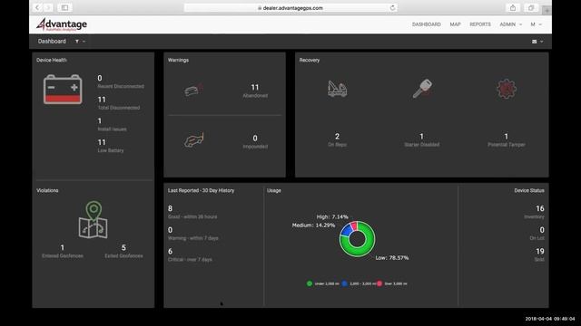This screenshot has width=581, height=326.
Task: Click the red legend swatch over 3,000 mi
Action: point(379,283)
